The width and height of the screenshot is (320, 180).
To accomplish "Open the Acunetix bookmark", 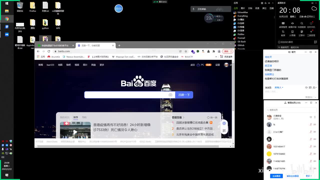I will coord(54,57).
